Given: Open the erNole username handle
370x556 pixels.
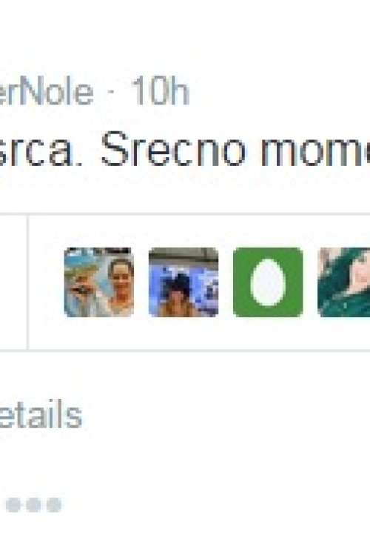Looking at the screenshot, I should point(47,90).
